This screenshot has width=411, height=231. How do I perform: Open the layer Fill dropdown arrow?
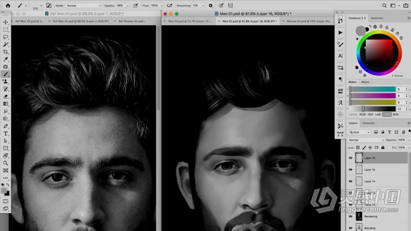coord(408,148)
